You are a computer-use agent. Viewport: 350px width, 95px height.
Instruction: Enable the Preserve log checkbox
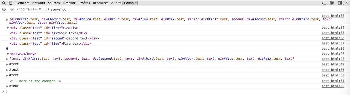(45, 9)
